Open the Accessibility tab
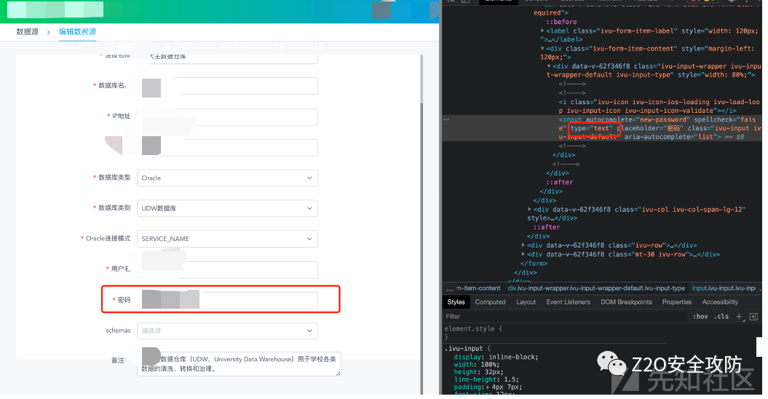The height and width of the screenshot is (399, 768). coord(720,302)
